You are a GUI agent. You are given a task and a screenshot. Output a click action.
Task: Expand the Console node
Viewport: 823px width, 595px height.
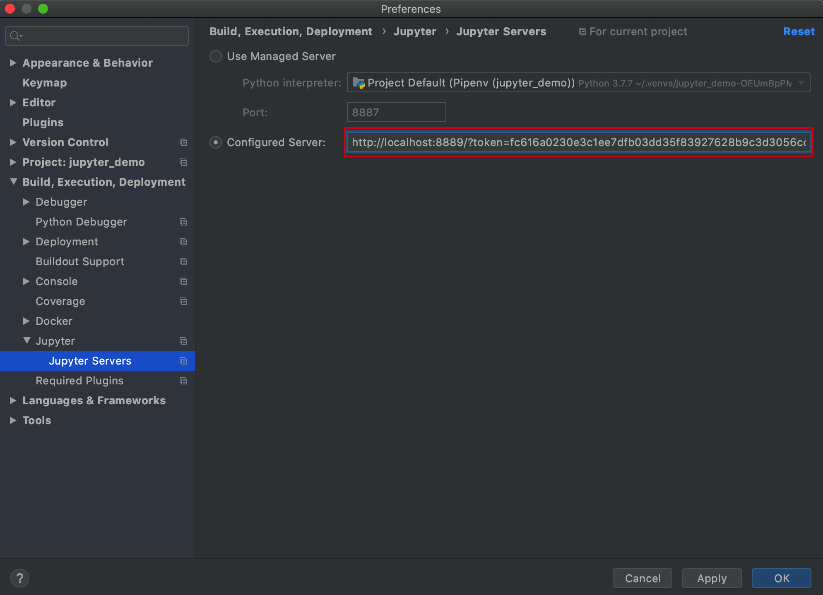tap(26, 281)
